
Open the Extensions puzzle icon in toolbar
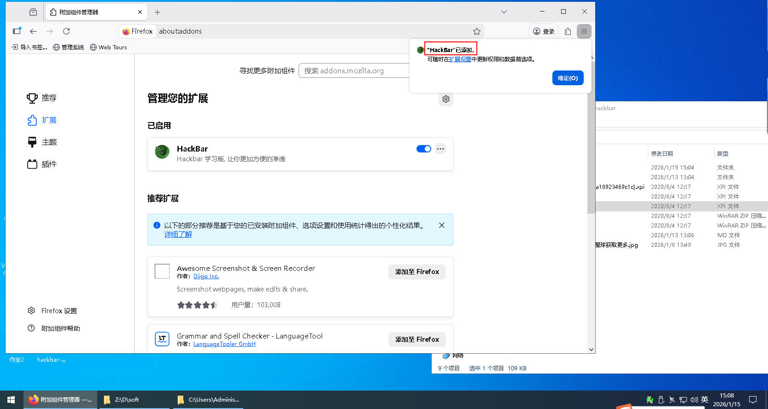pos(568,31)
